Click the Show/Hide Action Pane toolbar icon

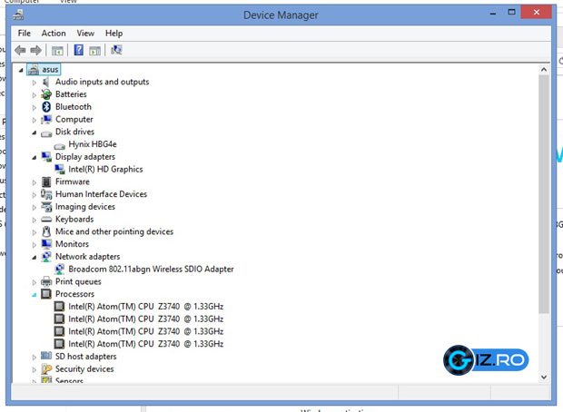click(x=94, y=51)
